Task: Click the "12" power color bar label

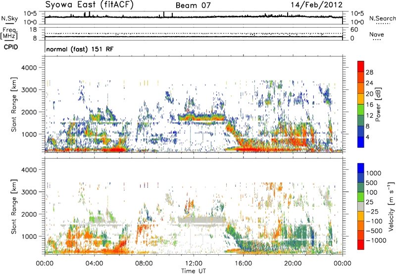Action: point(369,115)
